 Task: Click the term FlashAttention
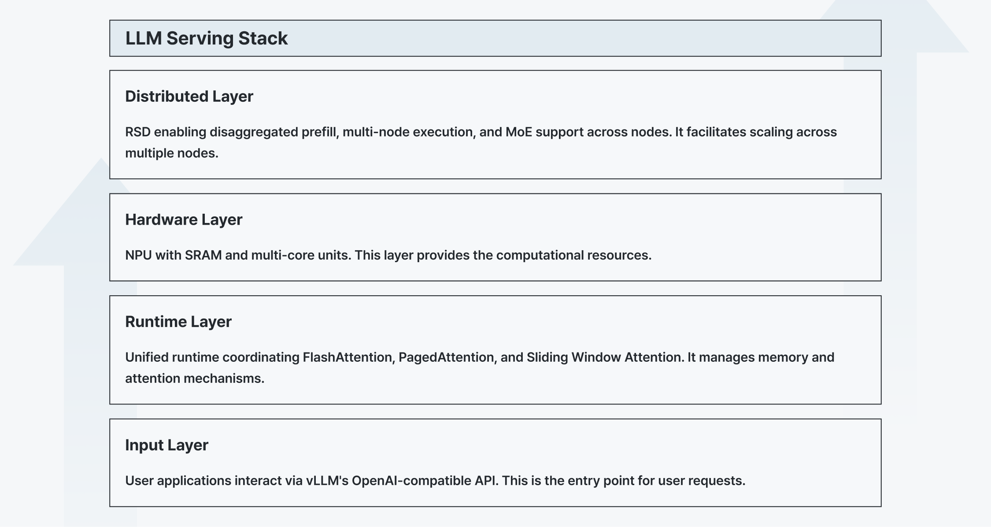tap(347, 357)
